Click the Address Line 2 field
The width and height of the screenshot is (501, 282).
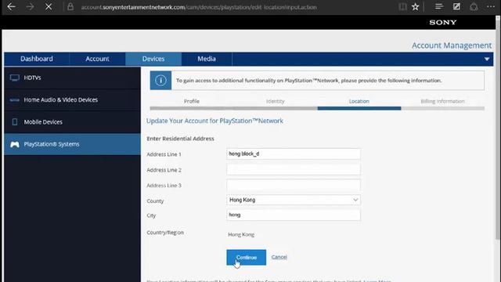tap(294, 169)
